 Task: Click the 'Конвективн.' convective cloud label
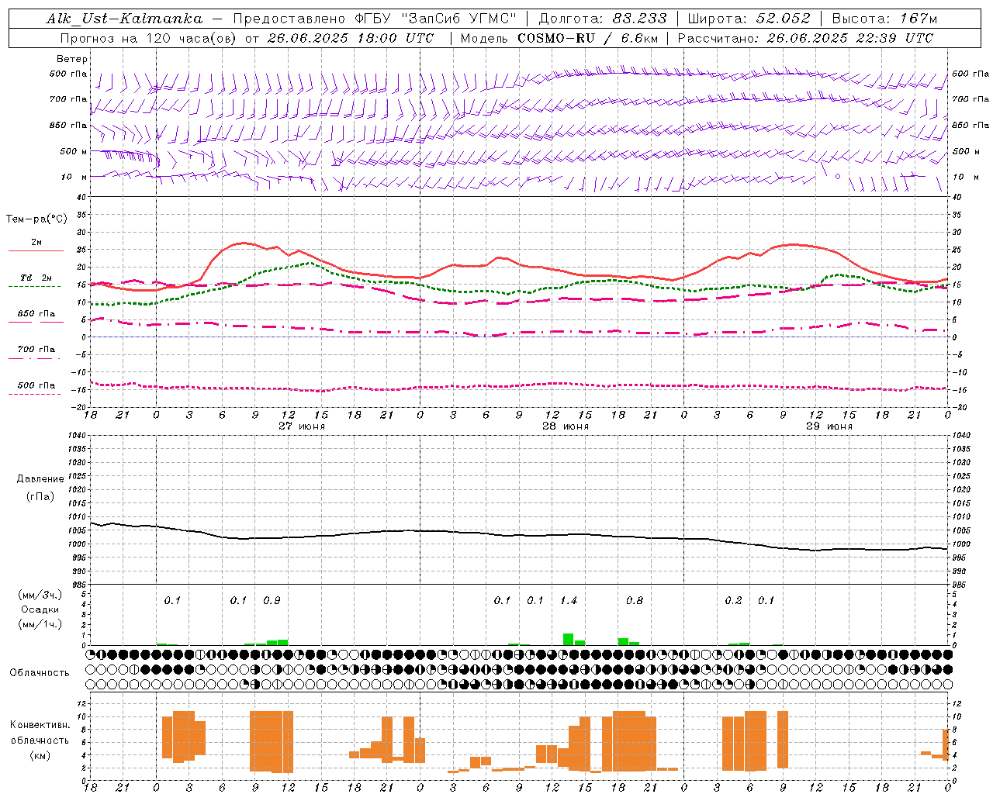(40, 725)
